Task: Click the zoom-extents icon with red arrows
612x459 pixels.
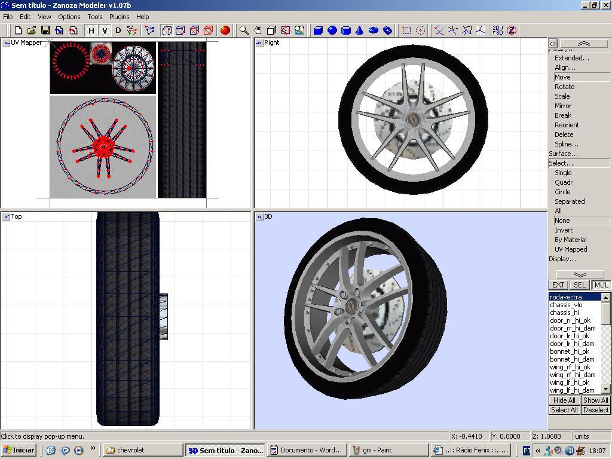Action: (x=286, y=30)
